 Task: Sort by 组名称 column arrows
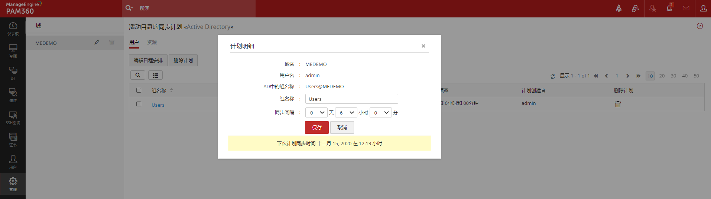(x=171, y=90)
